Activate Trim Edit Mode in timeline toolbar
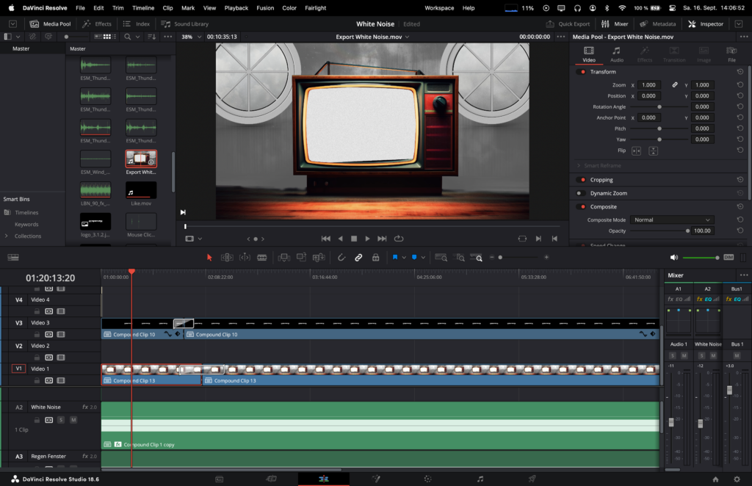 (x=227, y=258)
